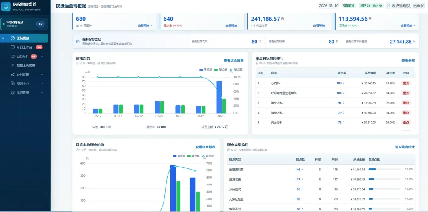This screenshot has height=212, width=428.
Task: Click the 业务分析 chart icon in the sidebar
Action: tap(13, 57)
